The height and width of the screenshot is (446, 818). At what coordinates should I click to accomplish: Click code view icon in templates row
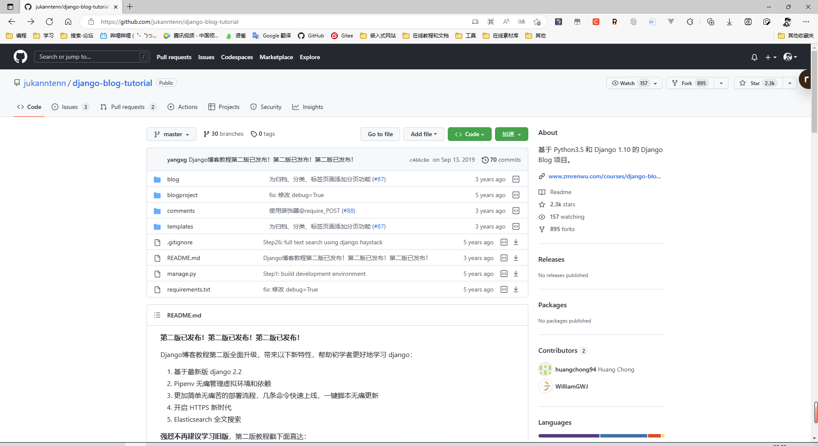tap(516, 226)
